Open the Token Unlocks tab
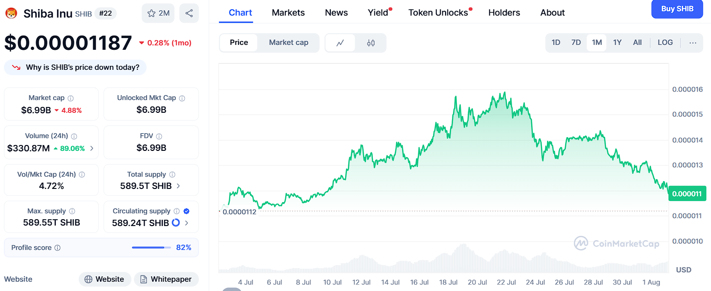Viewport: 711px width, 291px height. coord(438,13)
